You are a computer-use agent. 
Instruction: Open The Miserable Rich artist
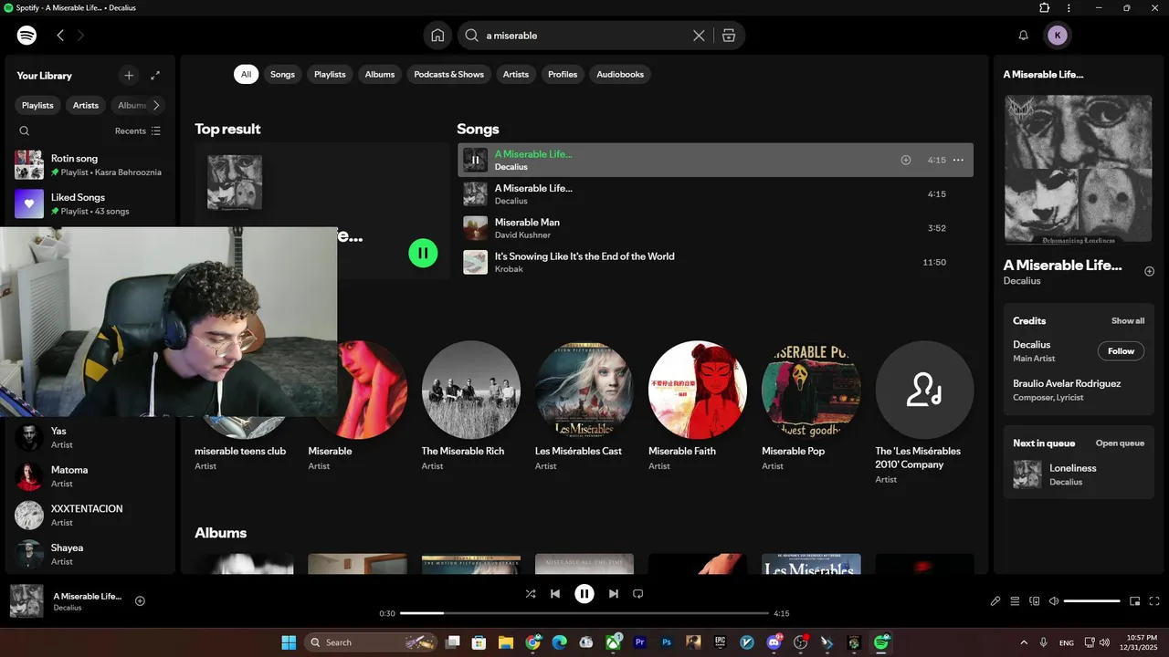coord(471,406)
